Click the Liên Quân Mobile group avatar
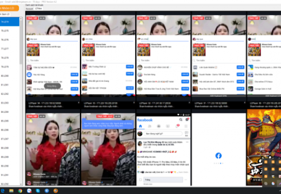 tap(195, 67)
